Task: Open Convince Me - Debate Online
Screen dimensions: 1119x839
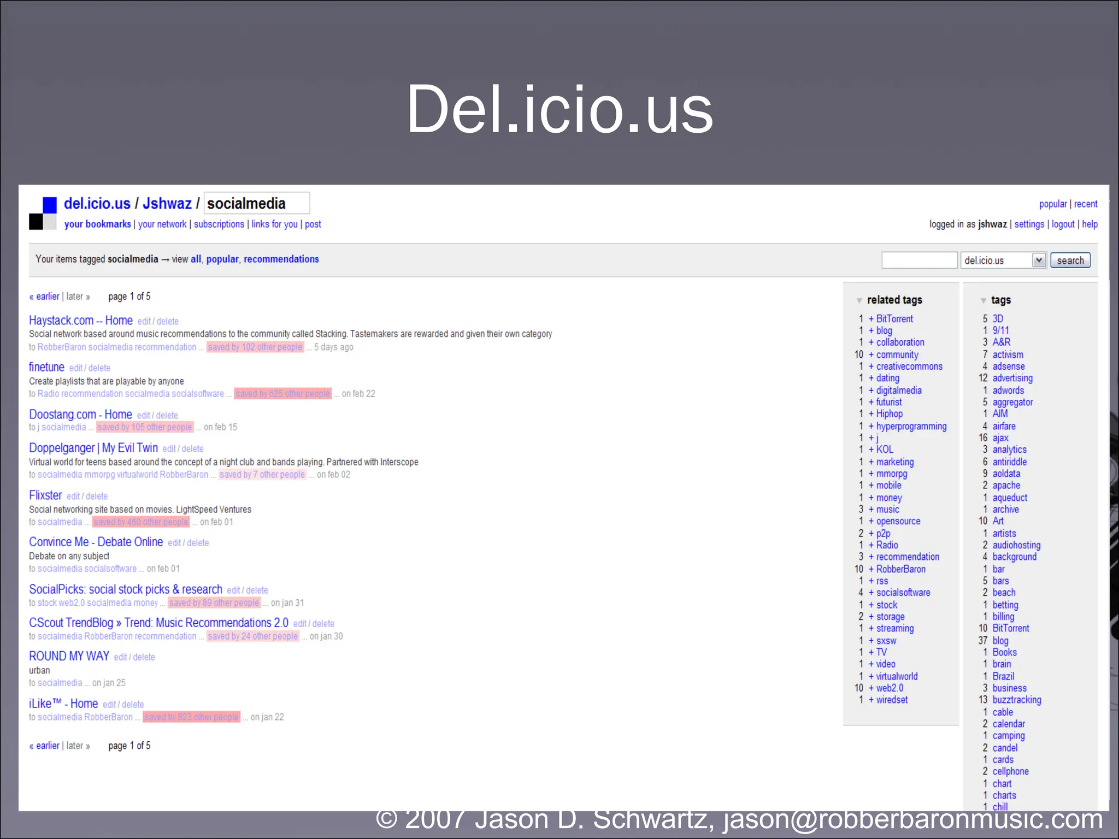Action: coord(96,542)
